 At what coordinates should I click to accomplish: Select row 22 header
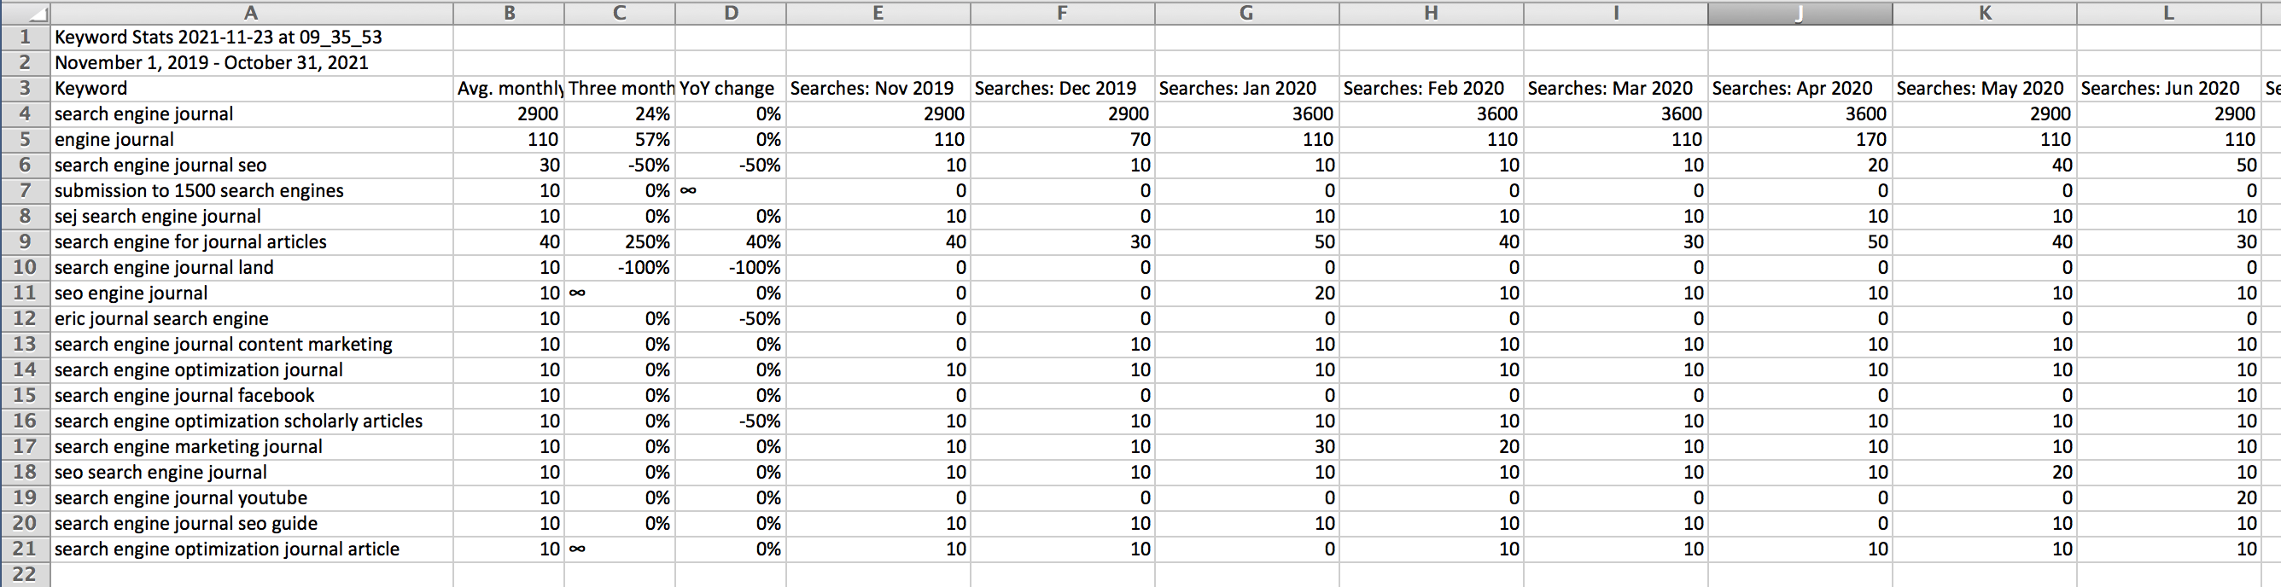click(25, 573)
